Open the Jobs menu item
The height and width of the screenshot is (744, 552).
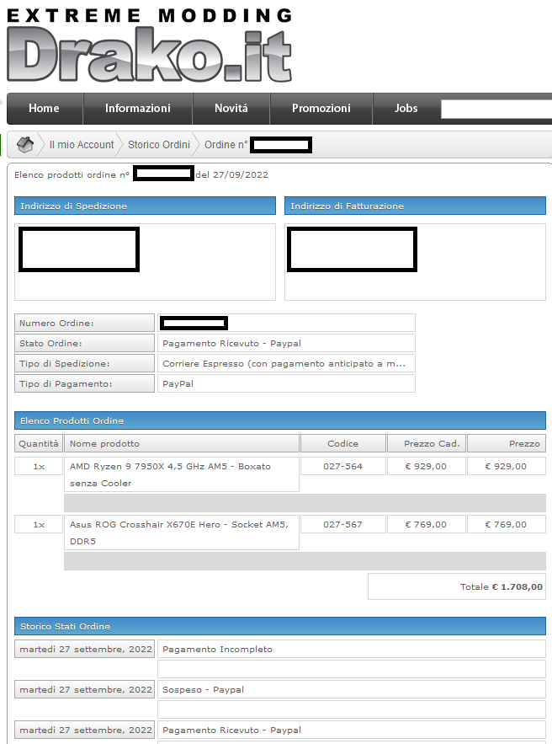click(406, 108)
